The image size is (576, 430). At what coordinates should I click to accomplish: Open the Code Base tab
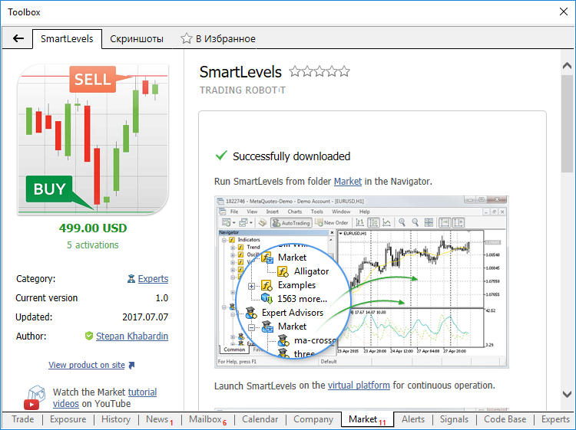505,419
